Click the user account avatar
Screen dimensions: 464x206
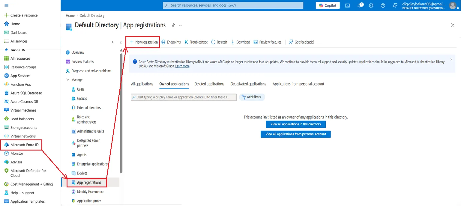[453, 5]
